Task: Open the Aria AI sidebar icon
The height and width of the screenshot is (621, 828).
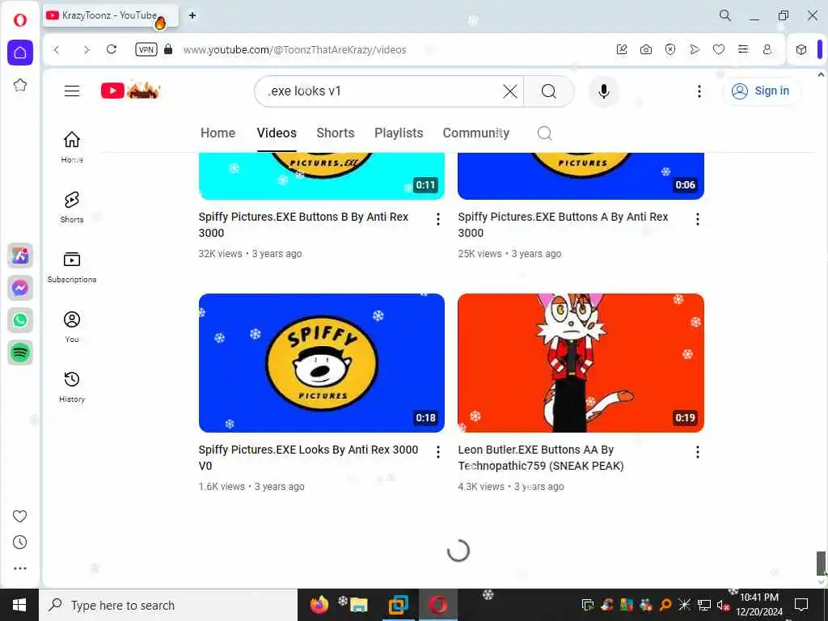Action: [x=20, y=256]
